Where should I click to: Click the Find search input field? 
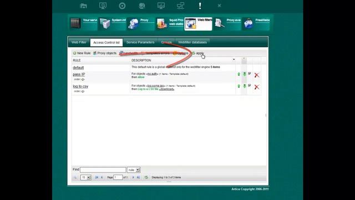pos(103,169)
